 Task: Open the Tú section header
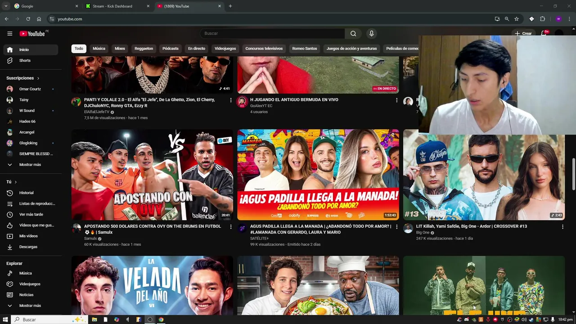(12, 182)
